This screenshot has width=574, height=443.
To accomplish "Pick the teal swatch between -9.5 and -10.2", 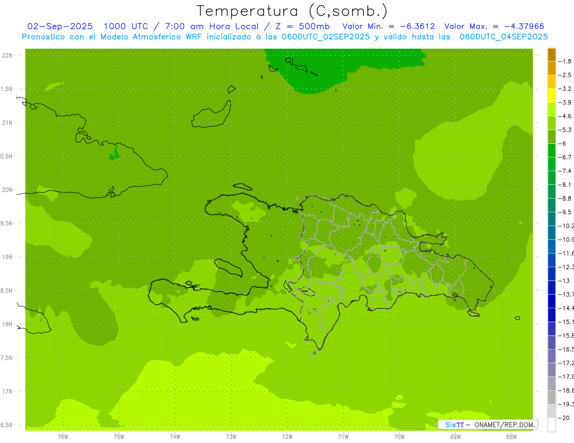I will click(552, 219).
